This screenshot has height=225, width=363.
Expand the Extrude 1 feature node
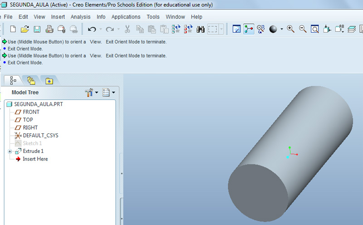[x=10, y=151]
